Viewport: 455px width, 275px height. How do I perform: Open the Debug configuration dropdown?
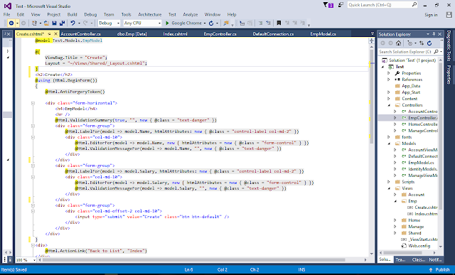pyautogui.click(x=109, y=23)
